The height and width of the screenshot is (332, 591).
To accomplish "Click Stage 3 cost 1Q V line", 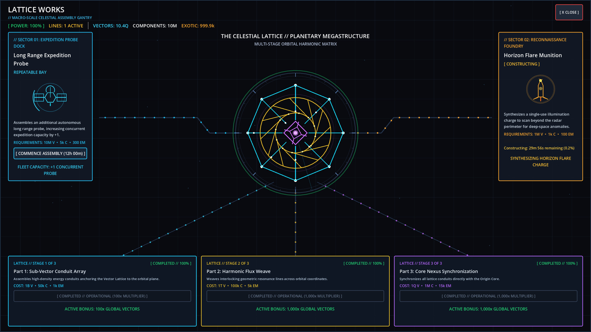I will tap(425, 286).
